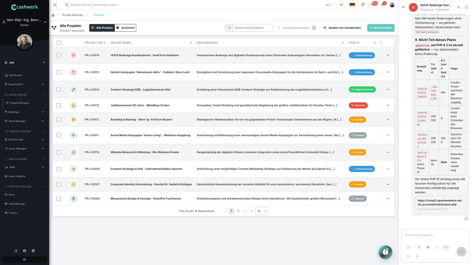Click Spalten ein-/ausblenden
472x265 pixels.
point(342,28)
